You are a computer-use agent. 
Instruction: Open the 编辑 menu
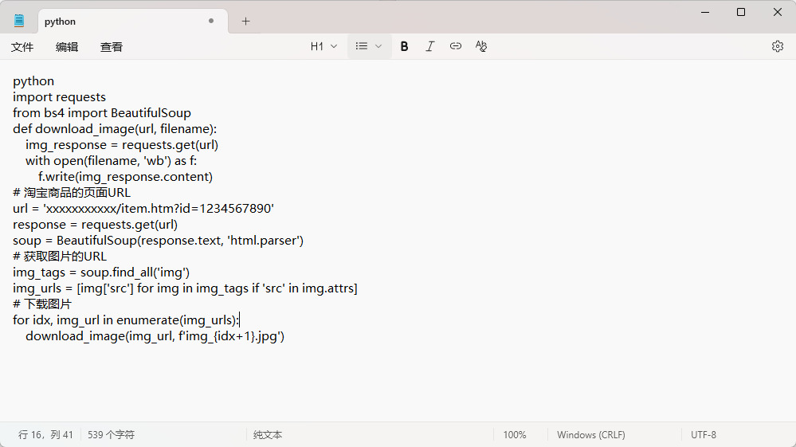point(66,47)
